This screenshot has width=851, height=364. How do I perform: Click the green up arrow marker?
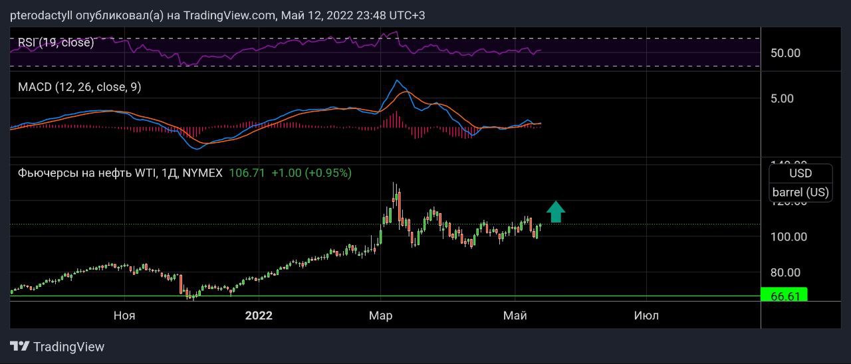point(556,211)
